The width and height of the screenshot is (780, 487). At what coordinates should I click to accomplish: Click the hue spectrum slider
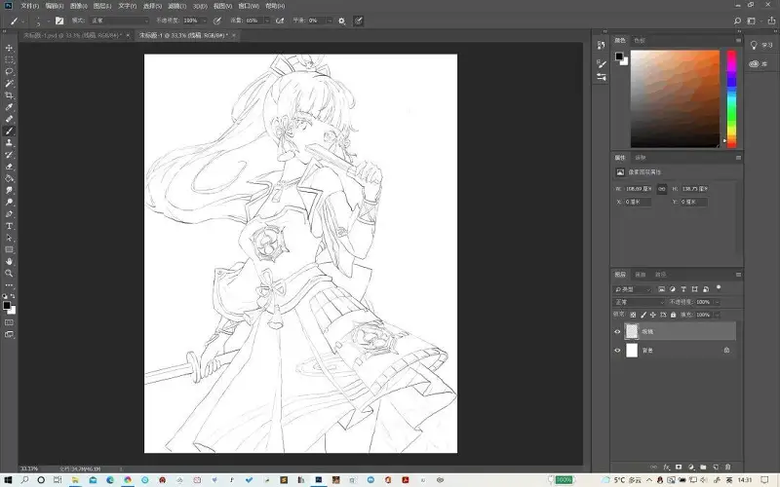732,98
